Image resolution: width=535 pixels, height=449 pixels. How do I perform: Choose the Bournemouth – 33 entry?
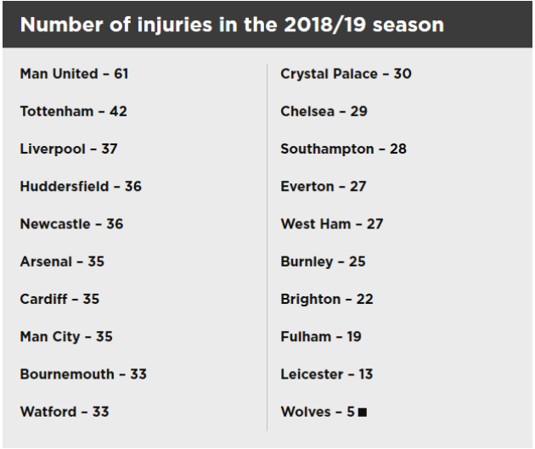tap(83, 374)
